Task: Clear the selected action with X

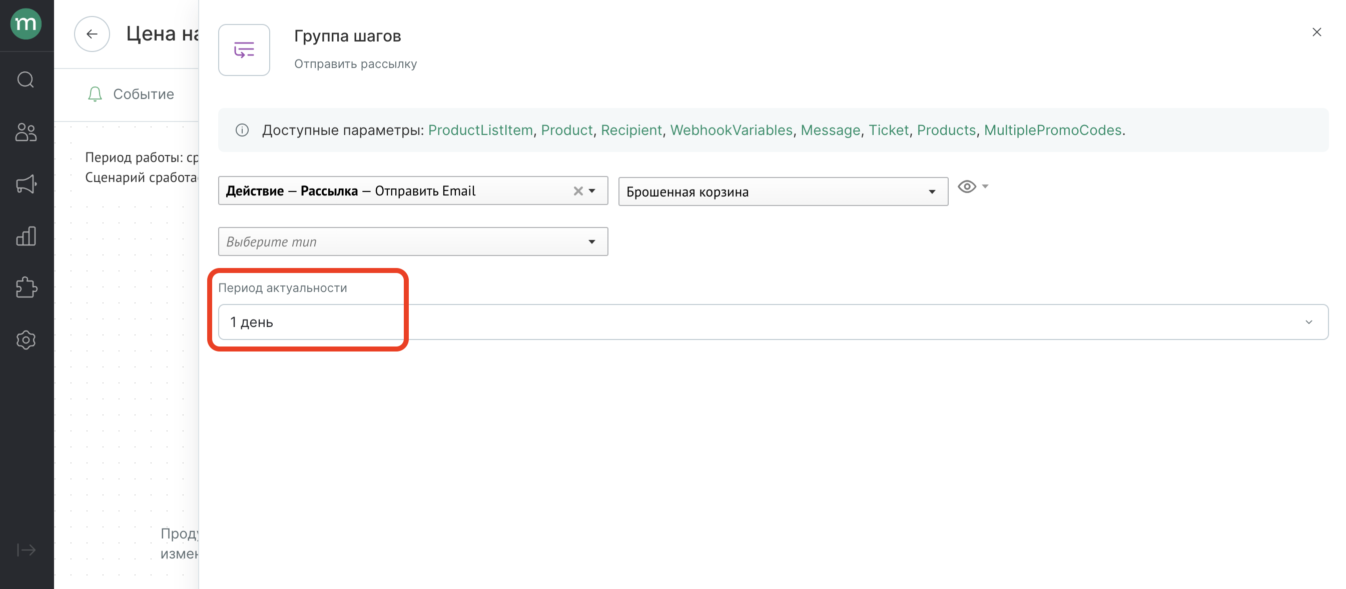Action: (x=577, y=191)
